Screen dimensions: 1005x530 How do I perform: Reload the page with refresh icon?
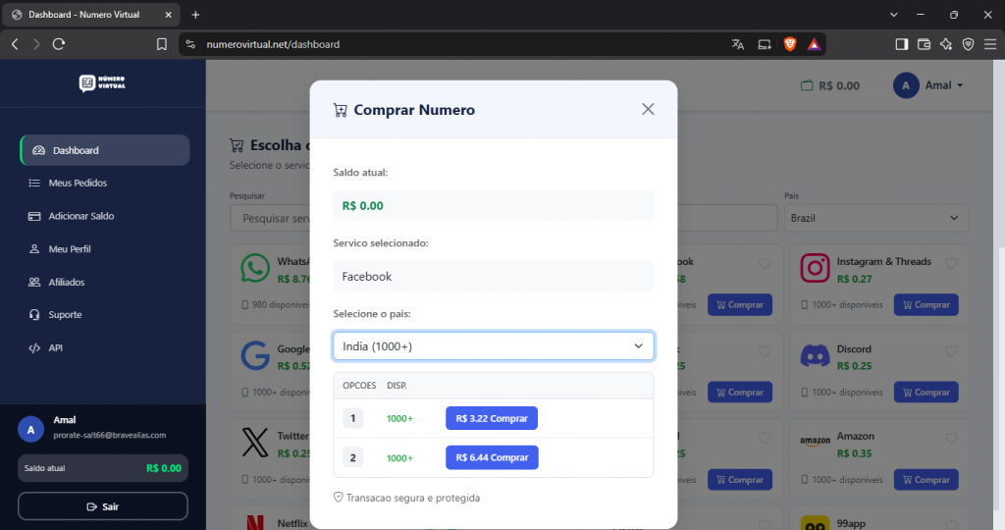pyautogui.click(x=59, y=44)
